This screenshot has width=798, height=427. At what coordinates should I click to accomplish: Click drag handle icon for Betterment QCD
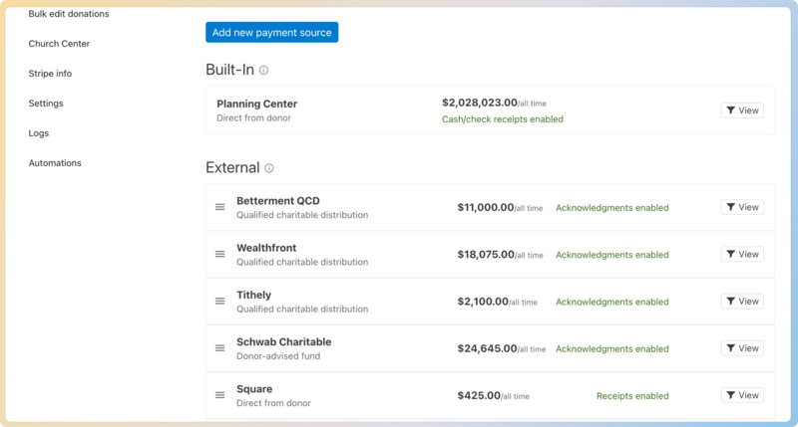coord(219,207)
